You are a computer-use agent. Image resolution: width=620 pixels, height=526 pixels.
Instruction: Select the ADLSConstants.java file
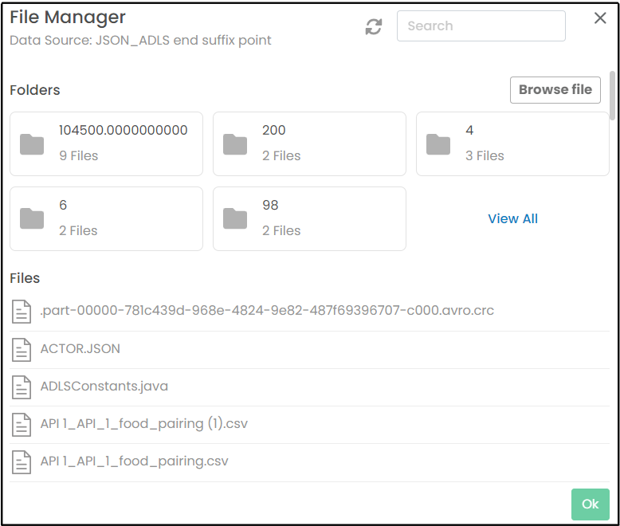[104, 387]
